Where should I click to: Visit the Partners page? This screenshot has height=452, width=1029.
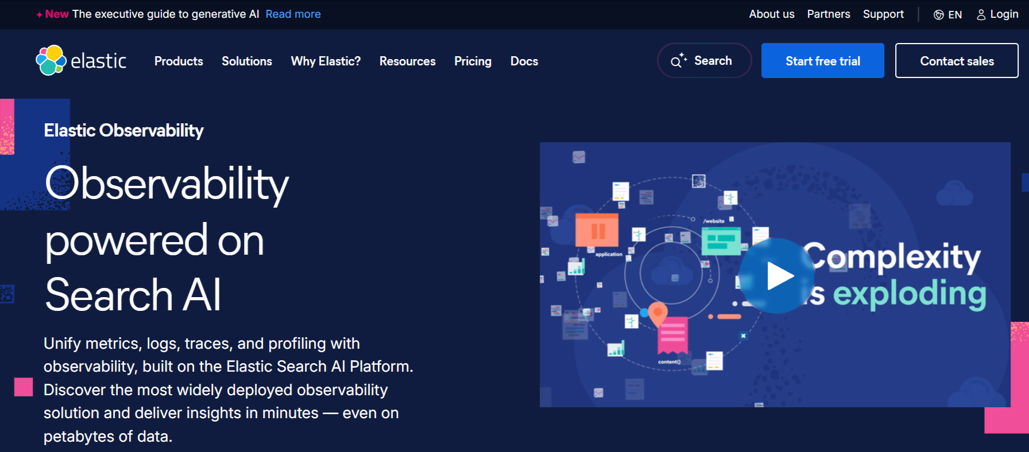tap(828, 14)
